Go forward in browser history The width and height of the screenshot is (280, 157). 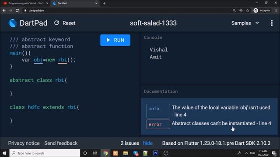[10, 10]
